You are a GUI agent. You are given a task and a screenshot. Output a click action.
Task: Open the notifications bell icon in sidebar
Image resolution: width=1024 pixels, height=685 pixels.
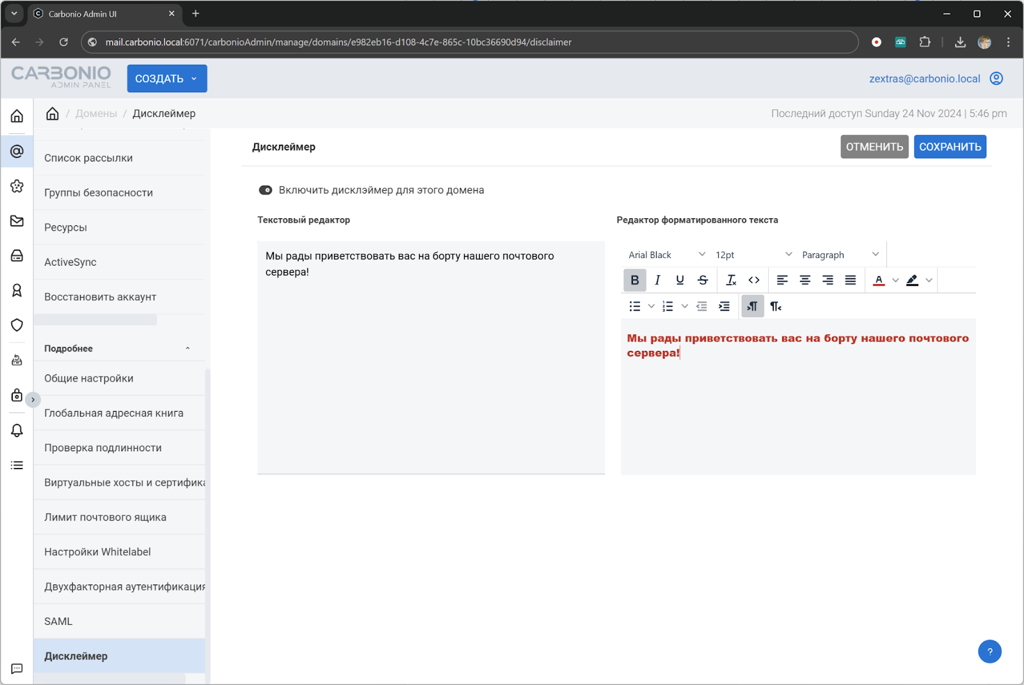[17, 430]
